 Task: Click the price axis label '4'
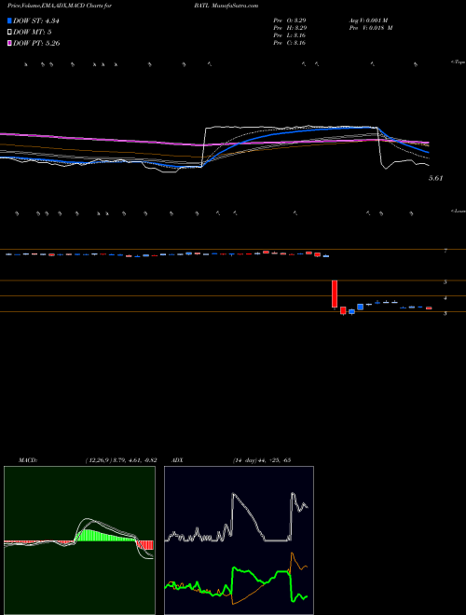pyautogui.click(x=445, y=298)
